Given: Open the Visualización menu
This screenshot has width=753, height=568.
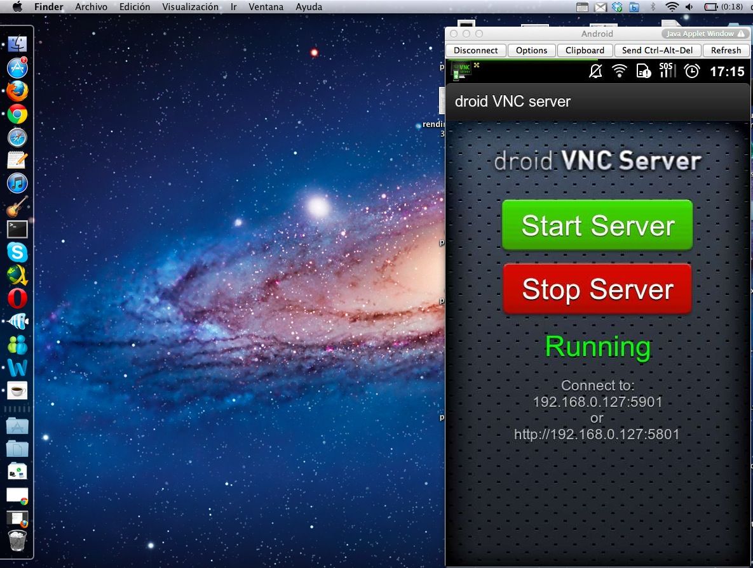Looking at the screenshot, I should click(190, 7).
